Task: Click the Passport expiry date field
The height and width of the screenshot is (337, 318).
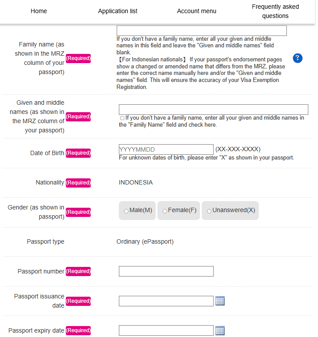Action: [x=166, y=330]
